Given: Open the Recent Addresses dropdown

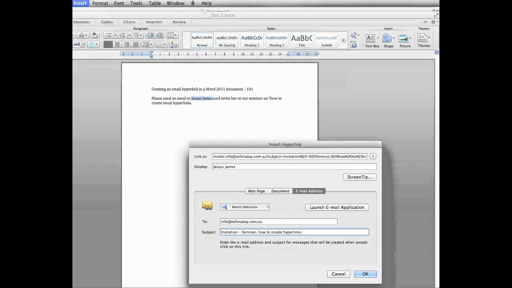Looking at the screenshot, I should click(x=245, y=207).
